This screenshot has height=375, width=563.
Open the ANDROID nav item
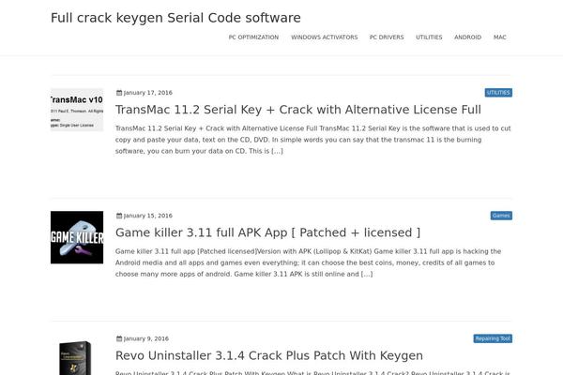click(x=467, y=37)
